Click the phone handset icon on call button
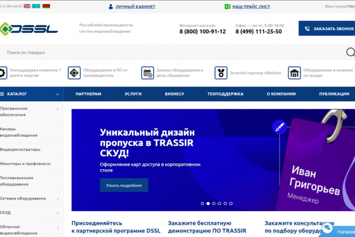The width and height of the screenshot is (355, 237). [x=307, y=29]
